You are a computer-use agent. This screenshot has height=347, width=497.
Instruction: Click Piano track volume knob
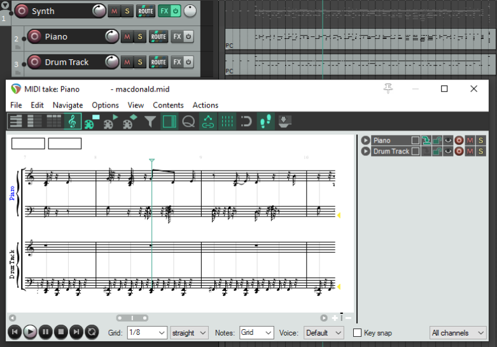112,36
